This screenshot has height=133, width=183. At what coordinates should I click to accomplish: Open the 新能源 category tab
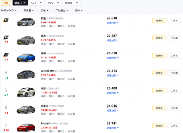click(x=69, y=3)
